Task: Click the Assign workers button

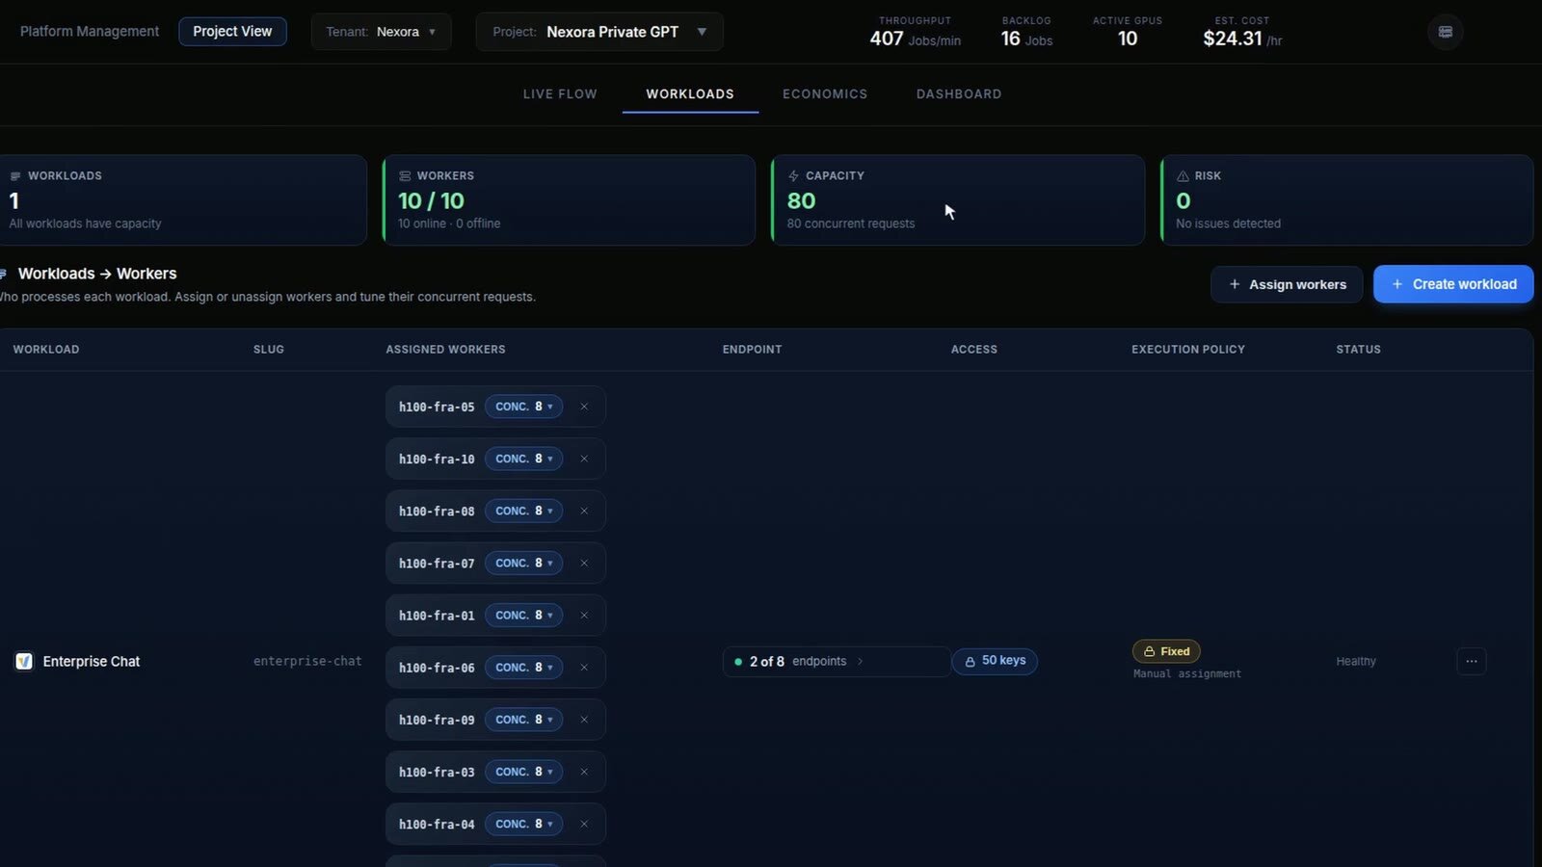Action: (1287, 284)
